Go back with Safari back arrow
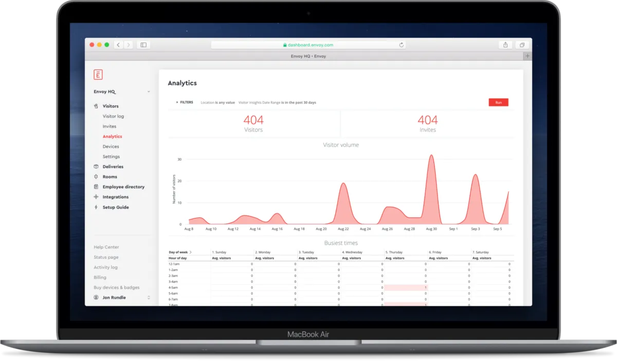617x361 pixels. [118, 45]
